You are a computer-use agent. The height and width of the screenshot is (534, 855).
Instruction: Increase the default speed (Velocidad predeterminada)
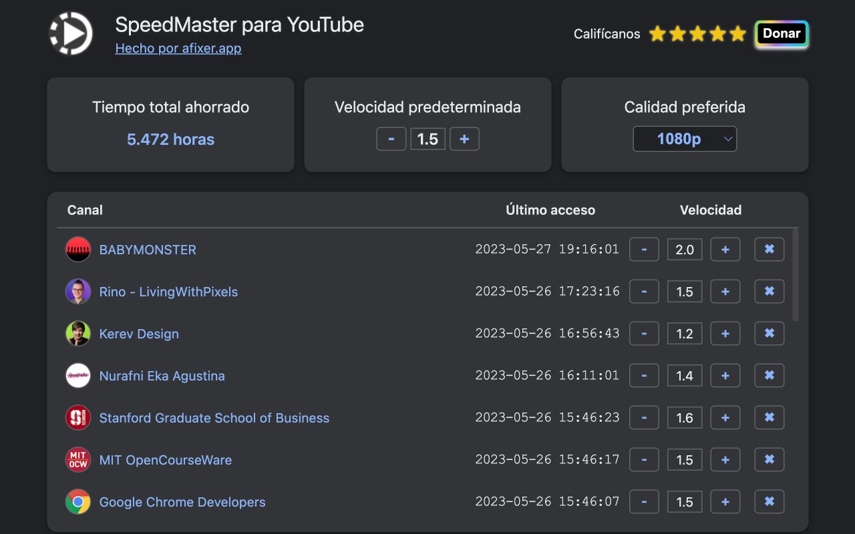coord(464,139)
